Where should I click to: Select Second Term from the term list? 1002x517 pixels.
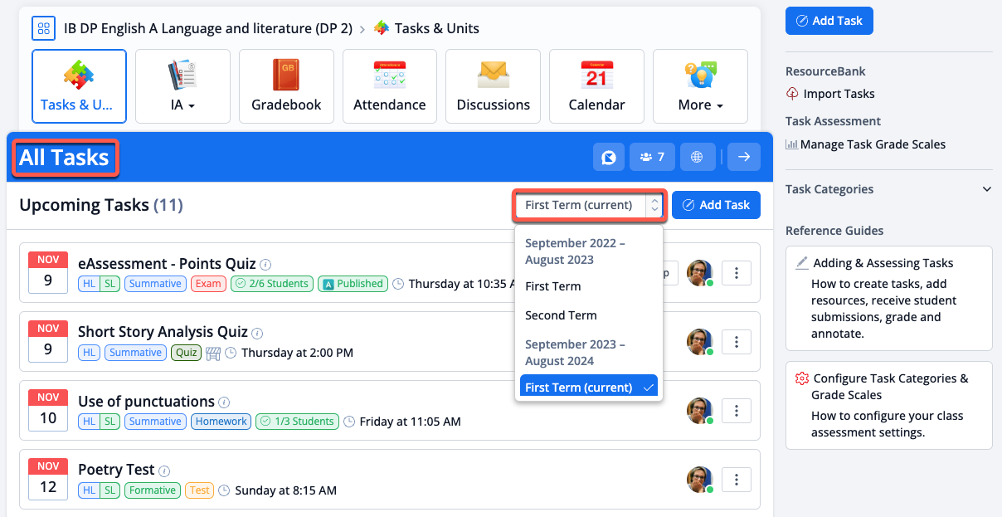click(x=561, y=315)
